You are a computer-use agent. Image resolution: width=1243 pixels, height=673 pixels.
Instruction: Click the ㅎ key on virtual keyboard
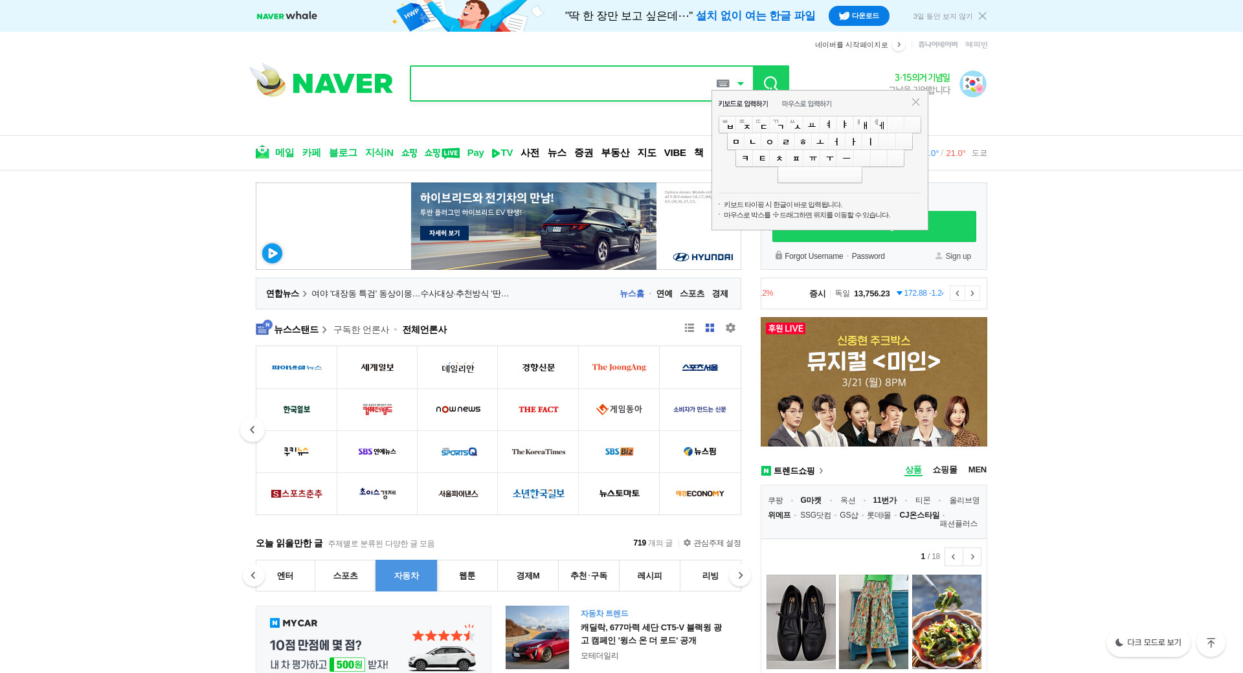click(803, 141)
